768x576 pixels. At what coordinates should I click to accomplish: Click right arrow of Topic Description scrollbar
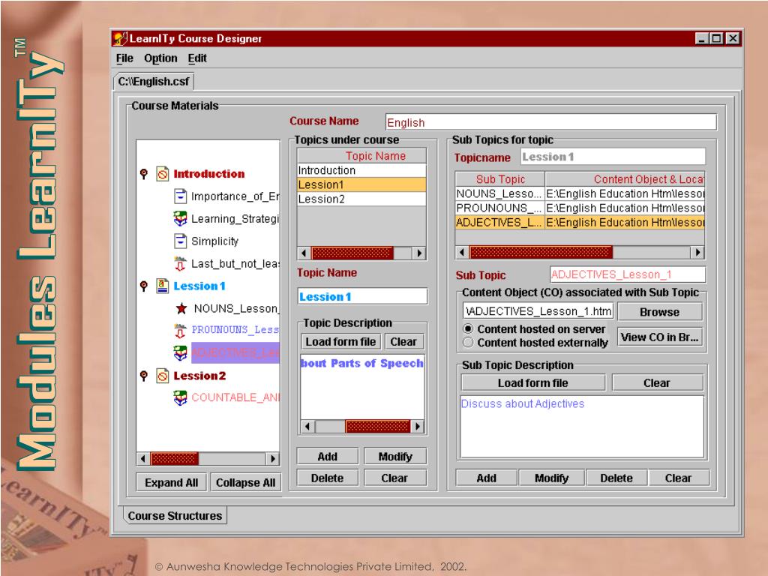click(x=417, y=426)
